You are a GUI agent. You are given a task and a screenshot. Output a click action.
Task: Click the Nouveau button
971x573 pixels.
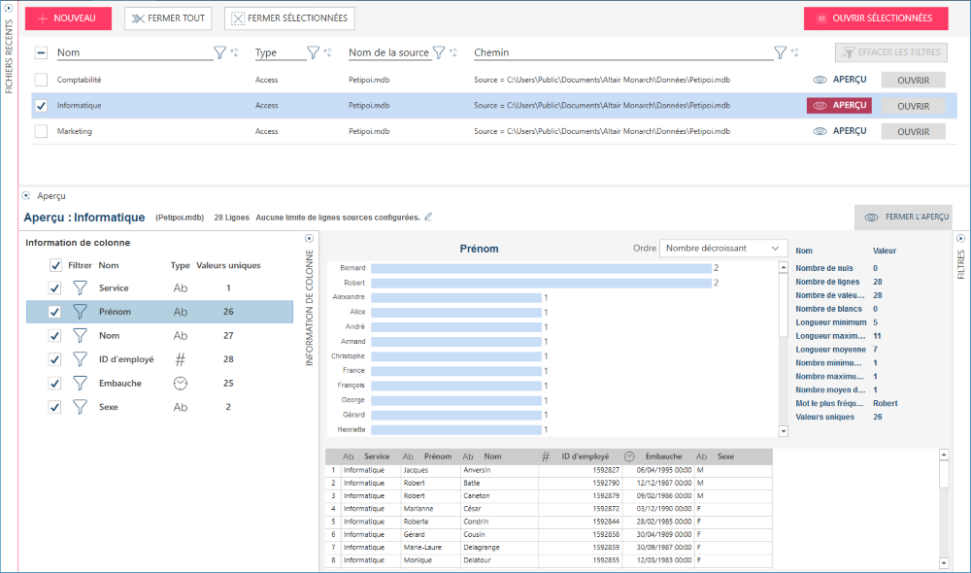coord(68,18)
